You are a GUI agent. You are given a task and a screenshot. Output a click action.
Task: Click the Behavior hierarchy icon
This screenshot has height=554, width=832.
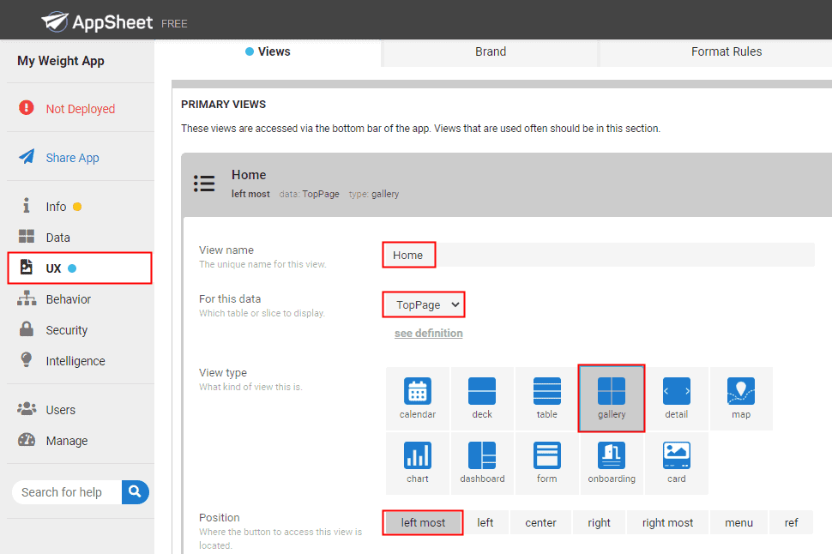pyautogui.click(x=27, y=298)
